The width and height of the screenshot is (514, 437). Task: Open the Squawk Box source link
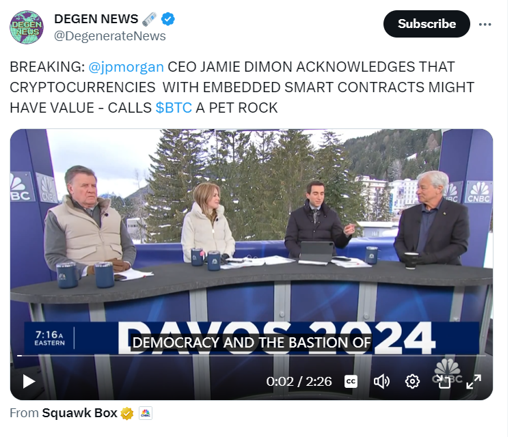tap(79, 413)
